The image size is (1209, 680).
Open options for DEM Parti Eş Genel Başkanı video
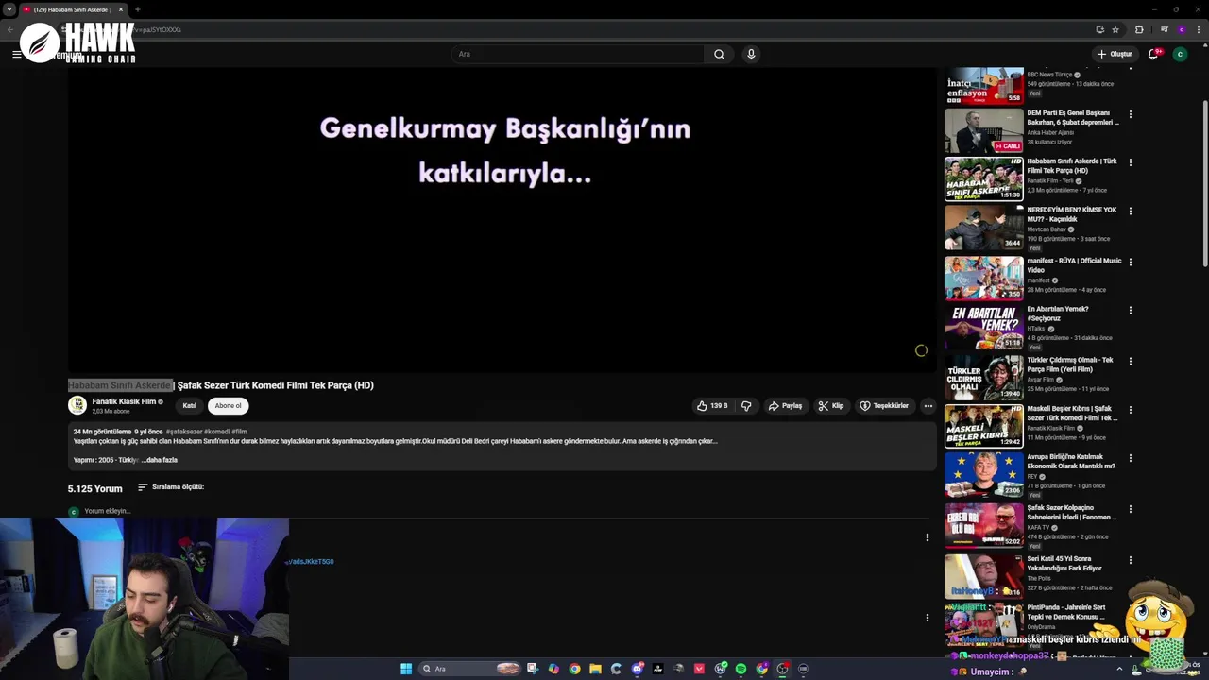(x=1130, y=114)
